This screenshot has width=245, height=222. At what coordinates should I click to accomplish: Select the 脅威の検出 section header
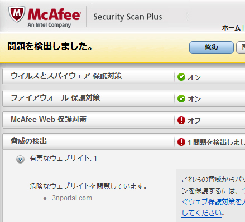(x=123, y=141)
